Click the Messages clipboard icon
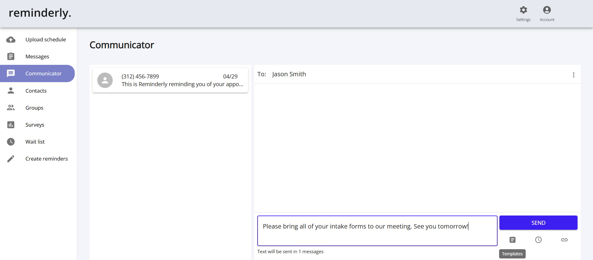 coord(11,57)
